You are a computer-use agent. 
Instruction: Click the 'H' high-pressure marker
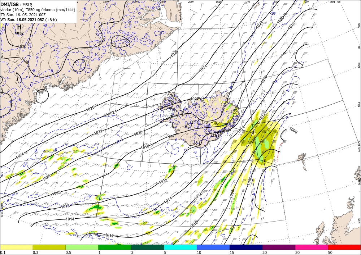[19, 27]
